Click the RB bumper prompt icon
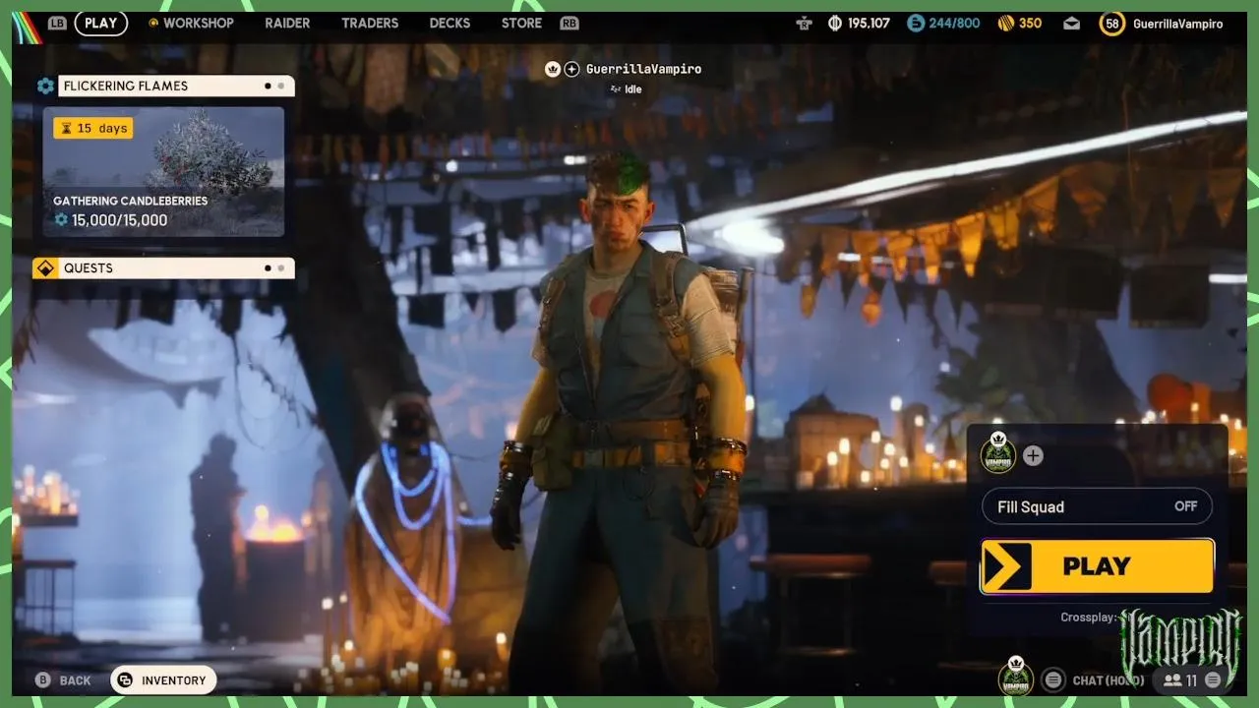 point(569,23)
